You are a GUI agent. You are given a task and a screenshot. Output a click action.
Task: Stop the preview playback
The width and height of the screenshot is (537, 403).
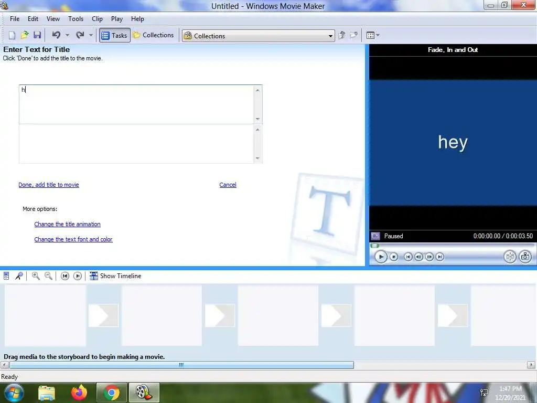(394, 257)
